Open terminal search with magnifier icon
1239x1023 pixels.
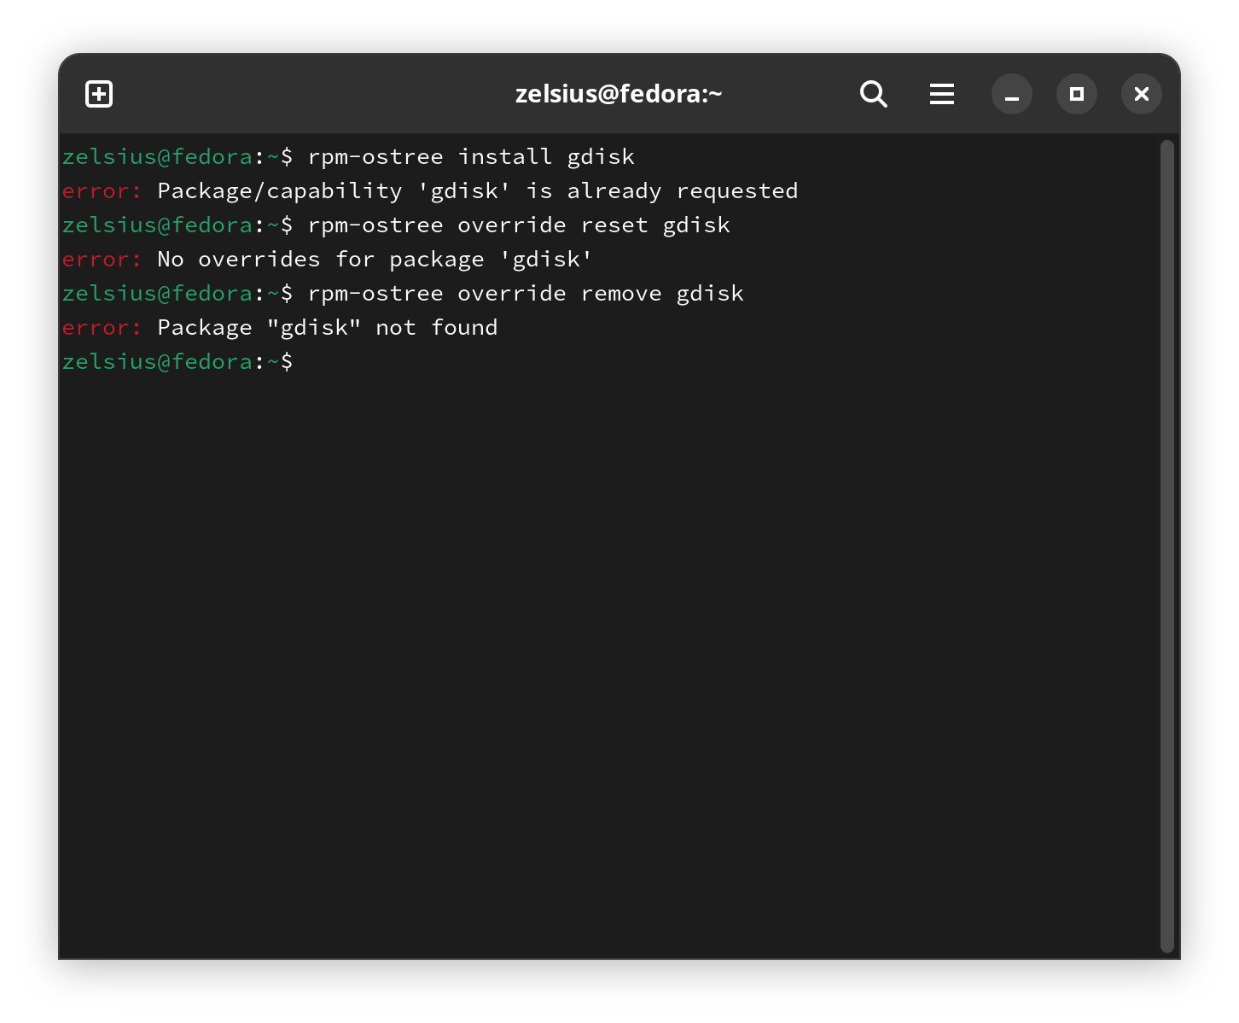[x=873, y=94]
